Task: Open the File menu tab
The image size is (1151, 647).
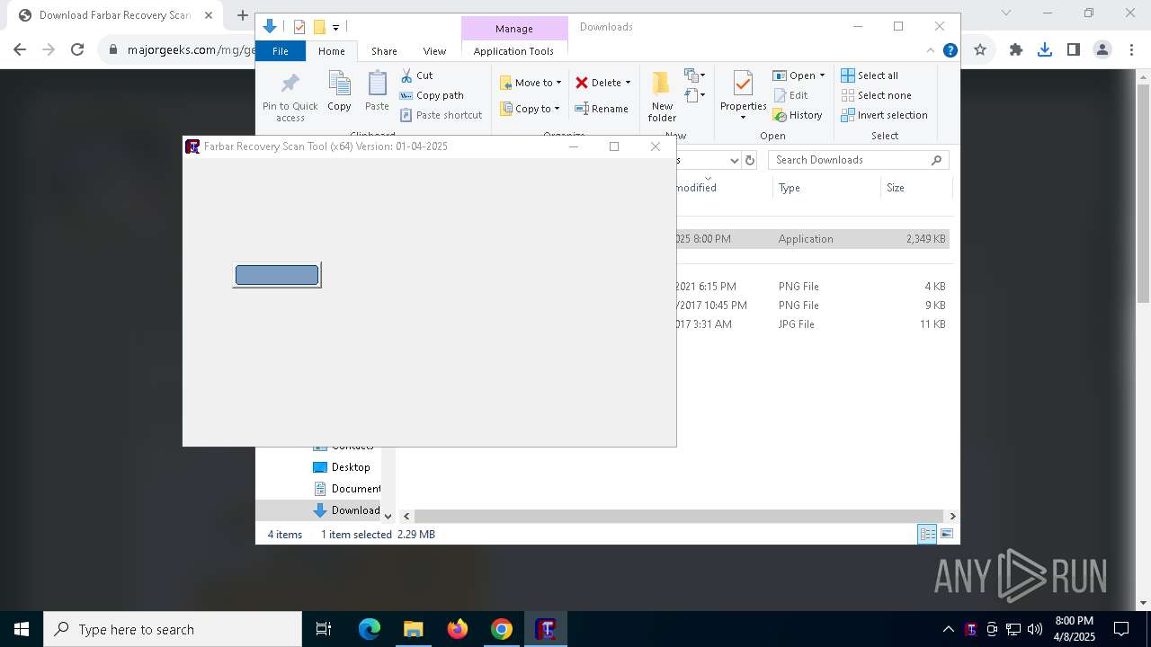Action: click(281, 51)
